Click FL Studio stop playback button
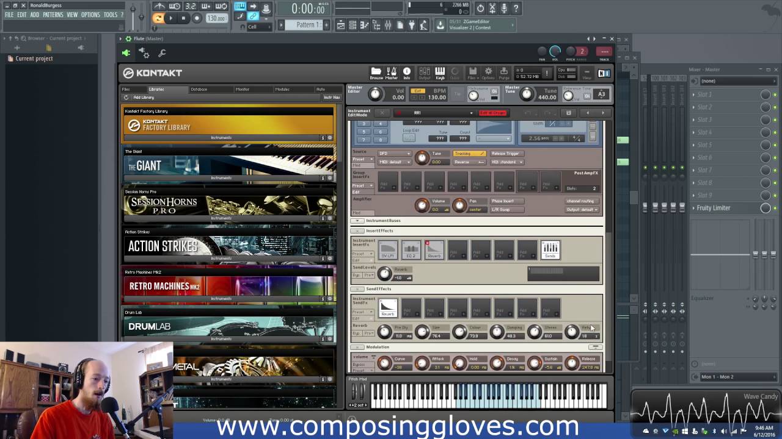 pos(183,18)
